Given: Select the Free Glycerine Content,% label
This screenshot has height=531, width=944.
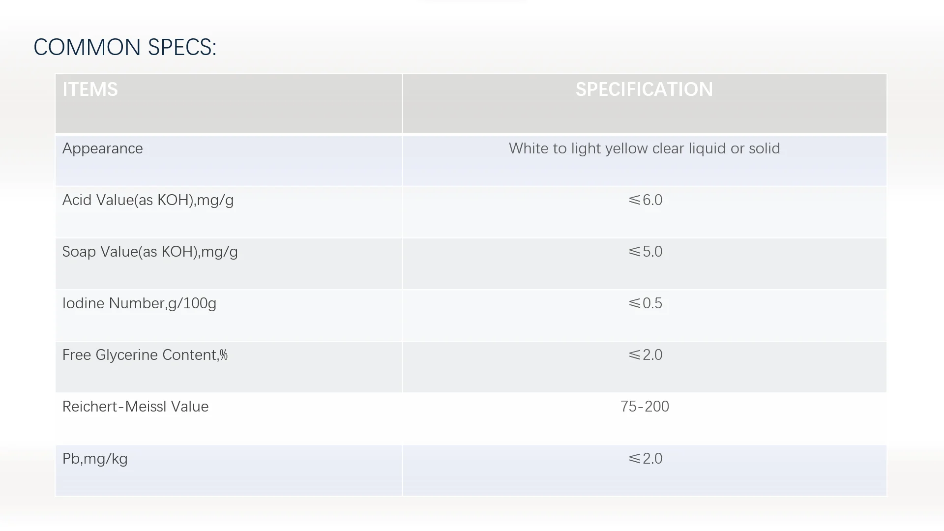Looking at the screenshot, I should click(145, 355).
